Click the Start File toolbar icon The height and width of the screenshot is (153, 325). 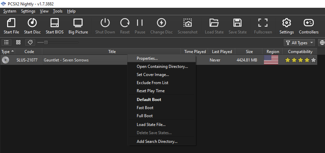point(12,23)
